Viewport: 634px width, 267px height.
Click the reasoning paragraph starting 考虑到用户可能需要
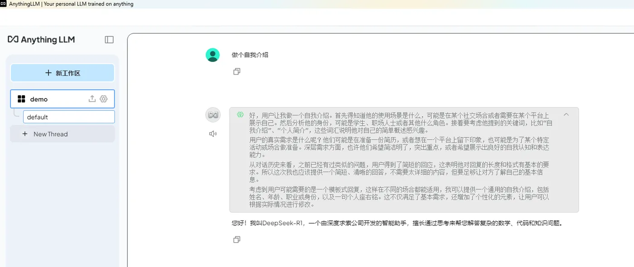(x=399, y=197)
